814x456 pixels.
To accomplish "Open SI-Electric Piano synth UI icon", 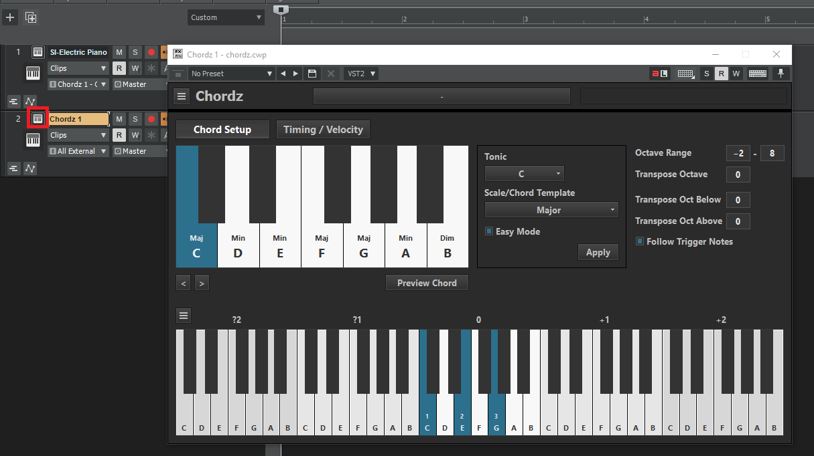I will 38,52.
